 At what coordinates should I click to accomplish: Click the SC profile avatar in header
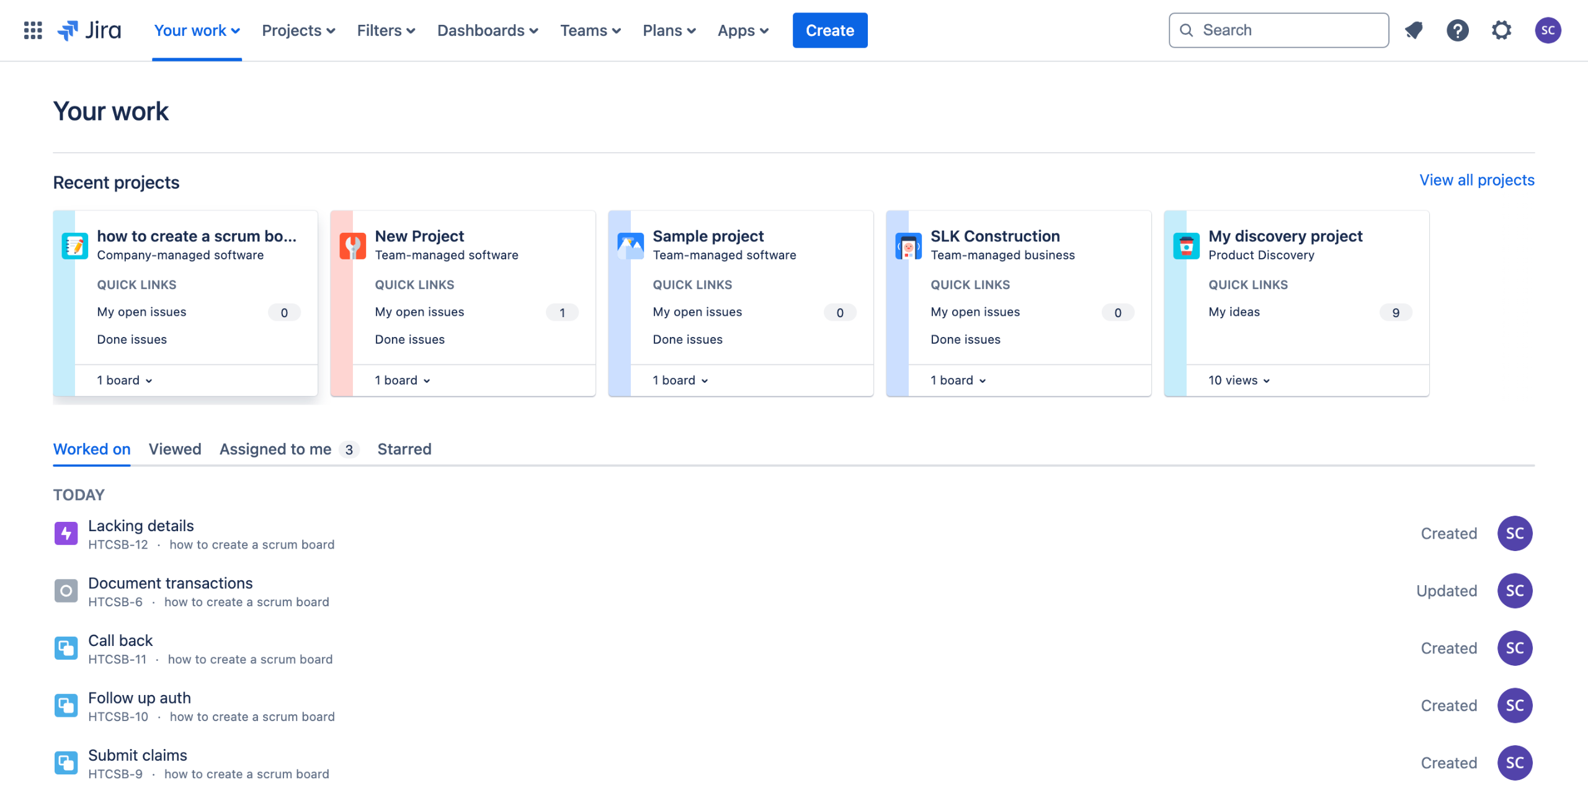coord(1548,30)
